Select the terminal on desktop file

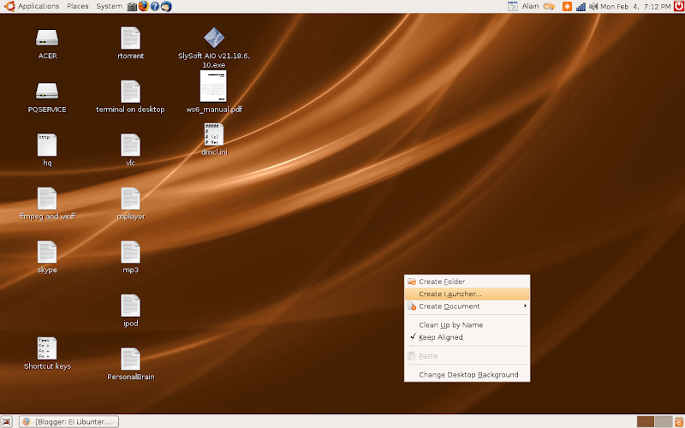131,92
